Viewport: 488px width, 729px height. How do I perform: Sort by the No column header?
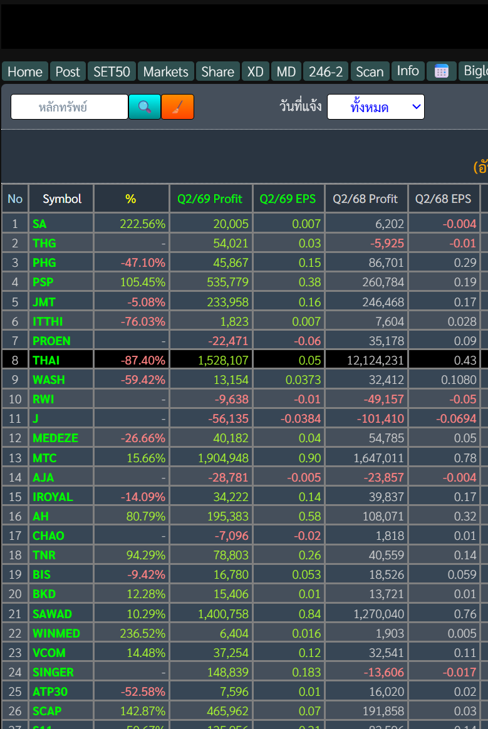pyautogui.click(x=15, y=199)
